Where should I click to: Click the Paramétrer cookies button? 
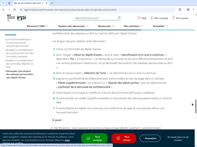pos(150,138)
